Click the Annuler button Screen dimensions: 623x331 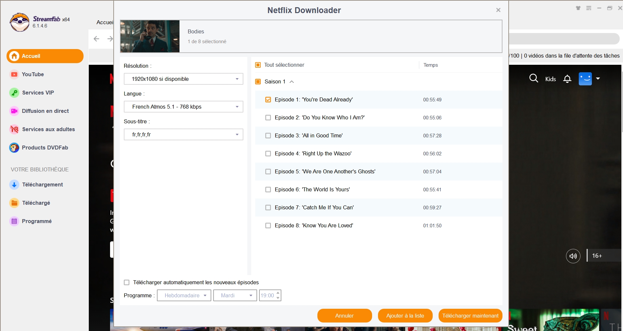coord(345,316)
